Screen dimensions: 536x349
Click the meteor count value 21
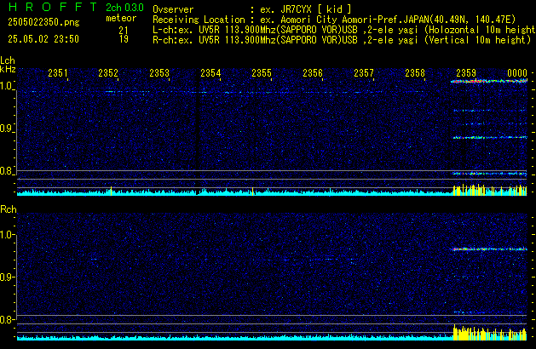click(124, 31)
